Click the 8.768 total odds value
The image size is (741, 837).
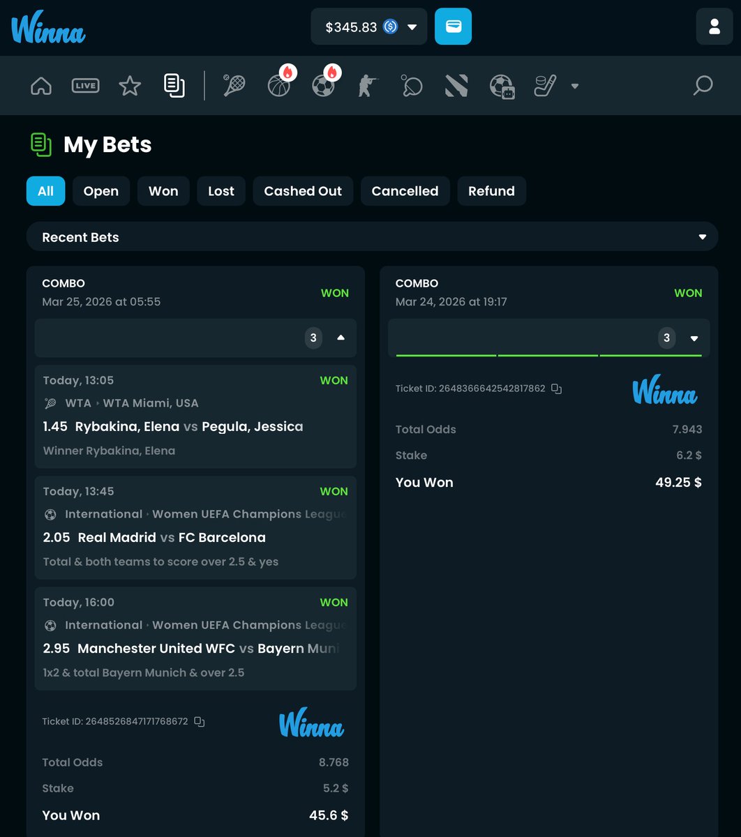tap(334, 762)
